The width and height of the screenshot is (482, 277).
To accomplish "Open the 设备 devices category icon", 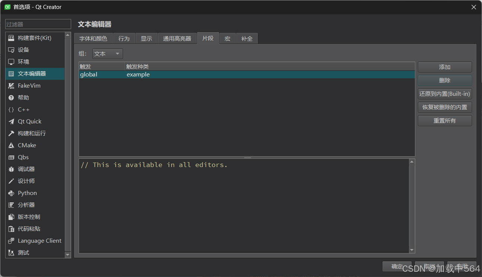I will coord(11,50).
